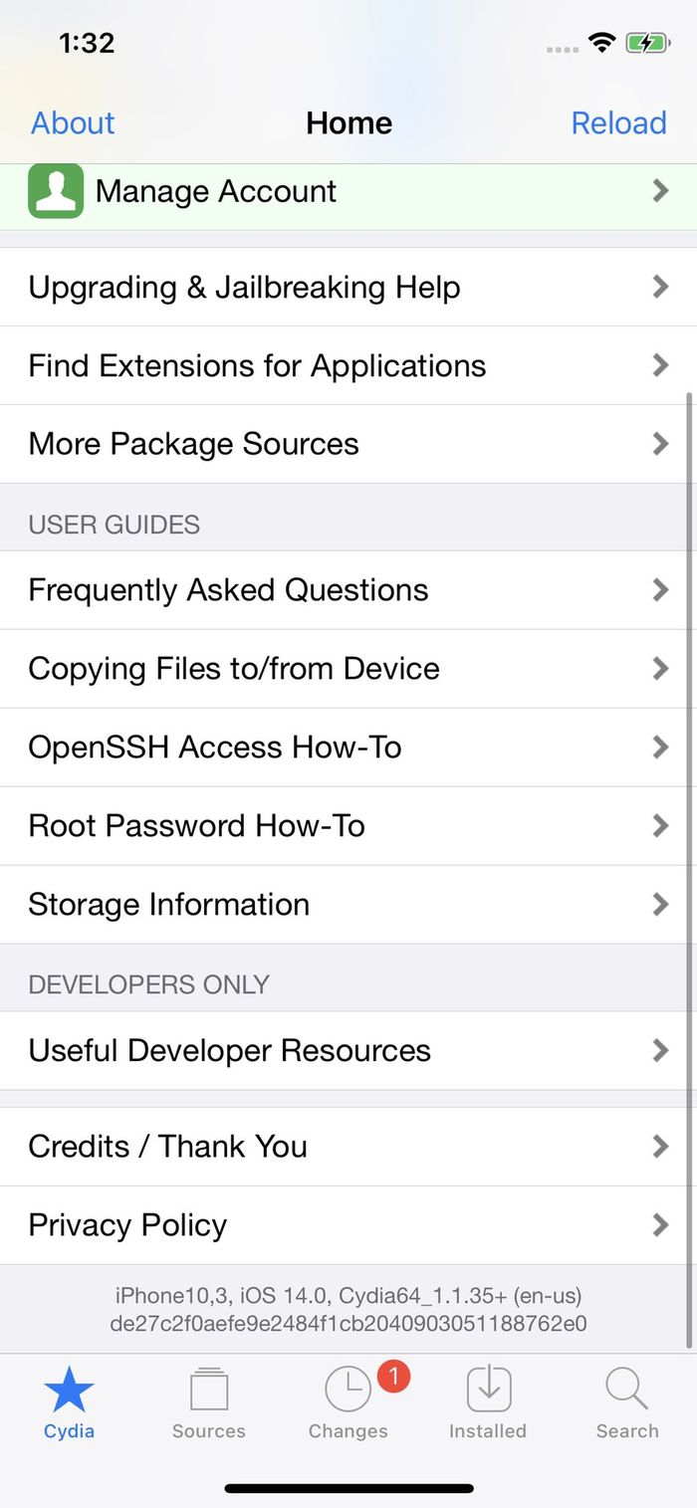The width and height of the screenshot is (697, 1508).
Task: Expand Upgrading & Jailbreaking Help chevron
Action: (x=659, y=287)
